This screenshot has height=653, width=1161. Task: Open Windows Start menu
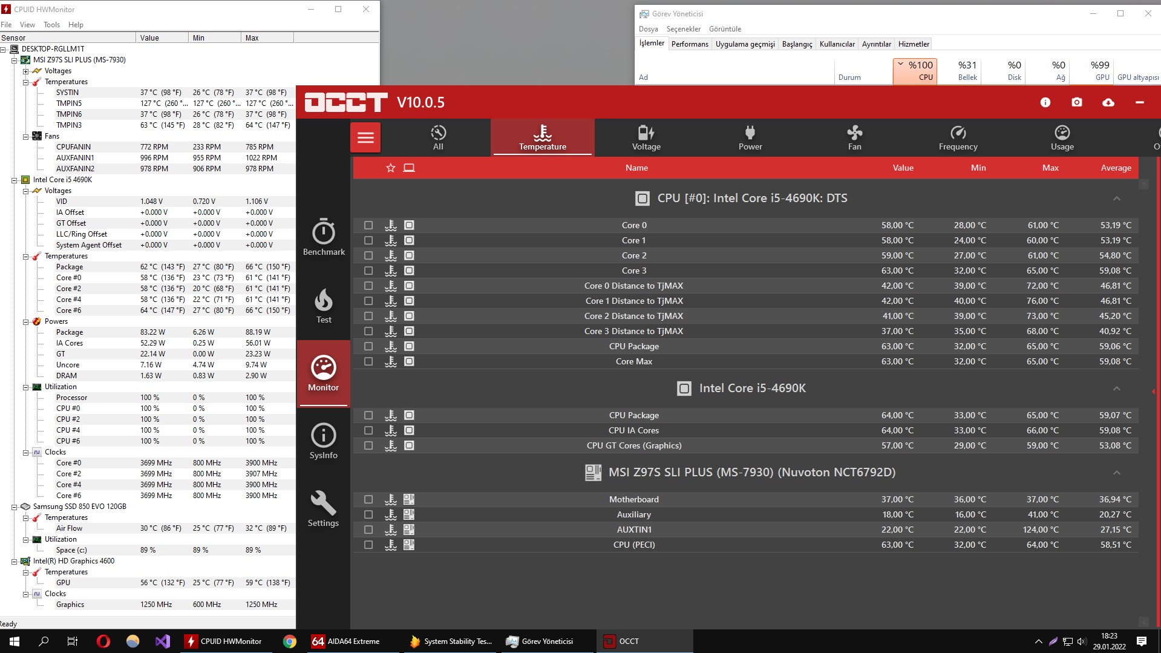click(15, 642)
